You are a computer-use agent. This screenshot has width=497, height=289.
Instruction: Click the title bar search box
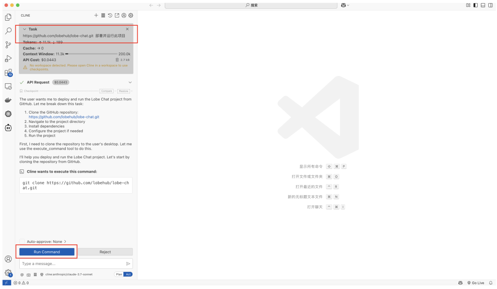click(x=251, y=5)
